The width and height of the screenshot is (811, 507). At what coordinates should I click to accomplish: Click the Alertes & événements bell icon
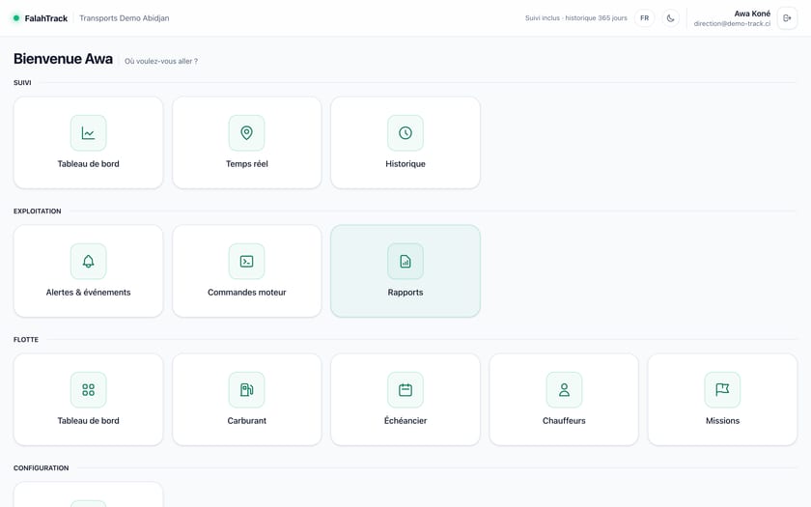[x=89, y=262]
